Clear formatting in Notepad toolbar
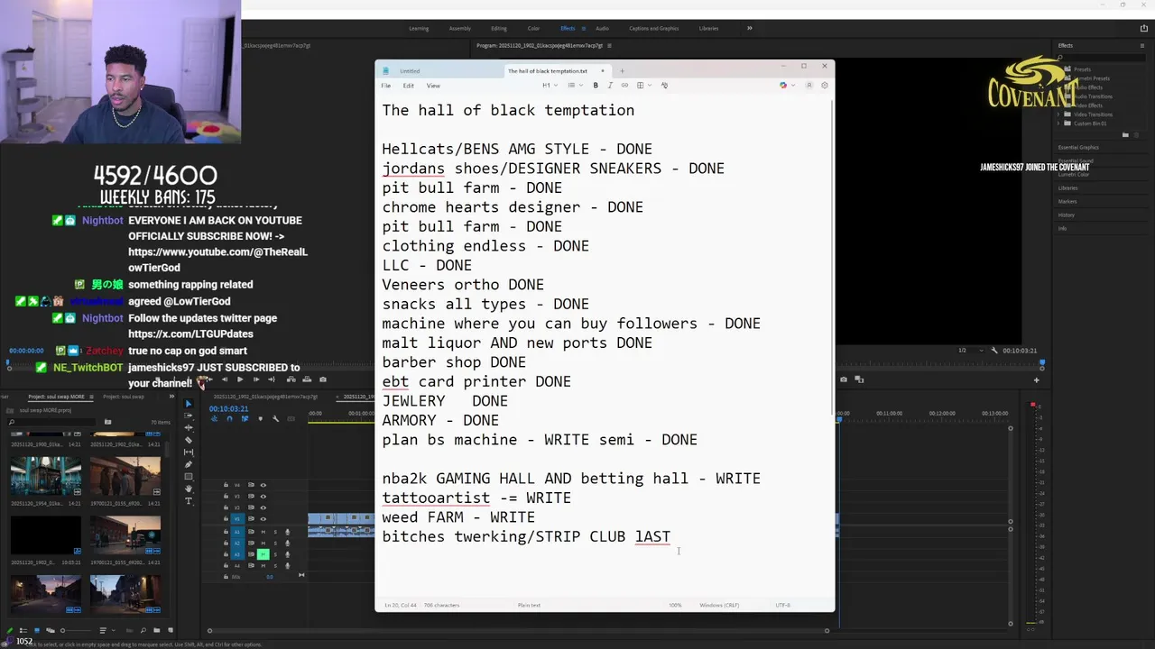This screenshot has height=649, width=1155. [664, 85]
